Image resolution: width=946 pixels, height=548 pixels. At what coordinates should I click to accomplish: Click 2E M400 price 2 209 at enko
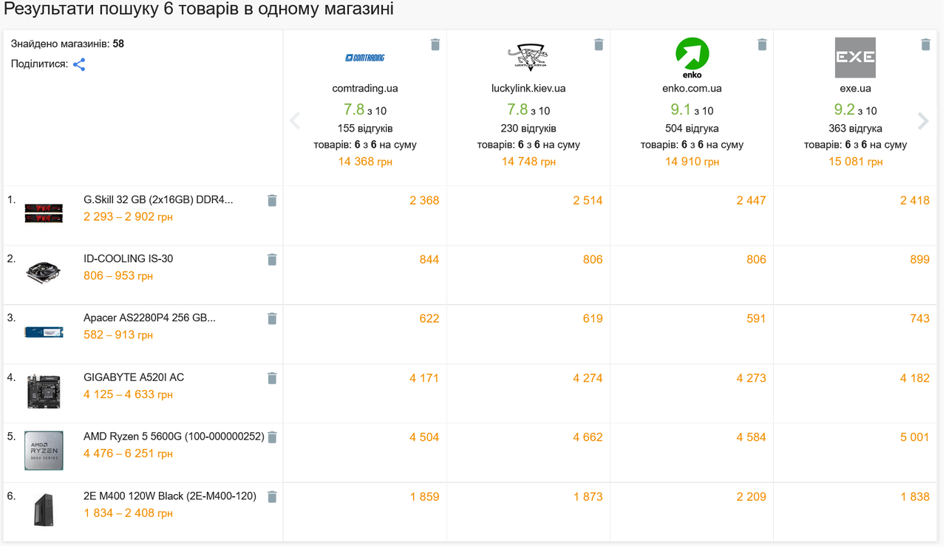751,497
